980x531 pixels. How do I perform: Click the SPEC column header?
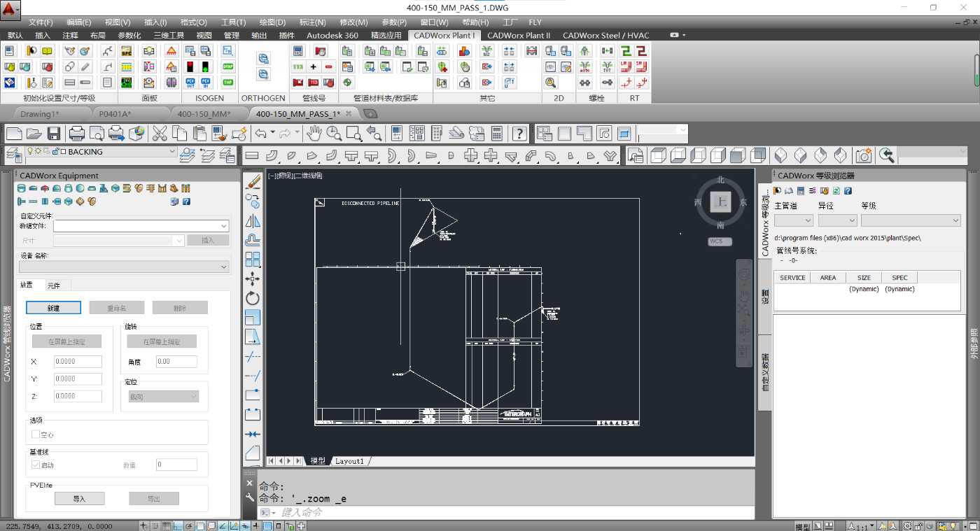(x=899, y=278)
